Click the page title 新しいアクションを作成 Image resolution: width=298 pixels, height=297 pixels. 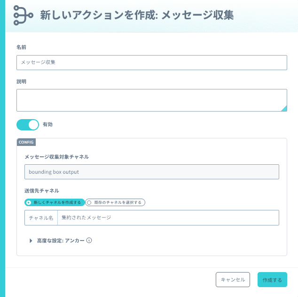pos(99,15)
